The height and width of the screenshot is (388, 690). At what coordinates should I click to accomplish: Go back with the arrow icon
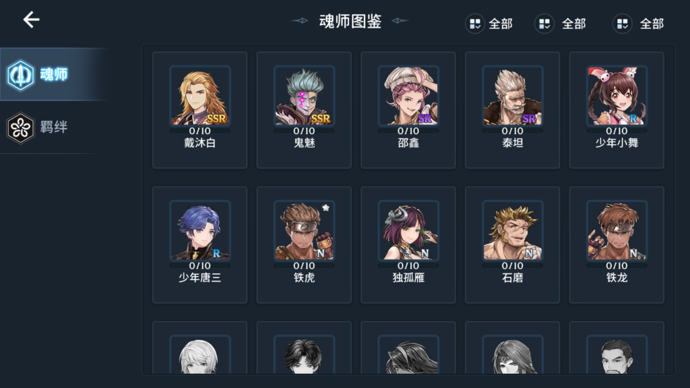[x=31, y=20]
